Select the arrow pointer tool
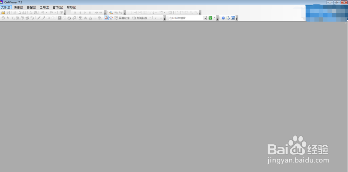This screenshot has height=172, width=348. coord(8,18)
